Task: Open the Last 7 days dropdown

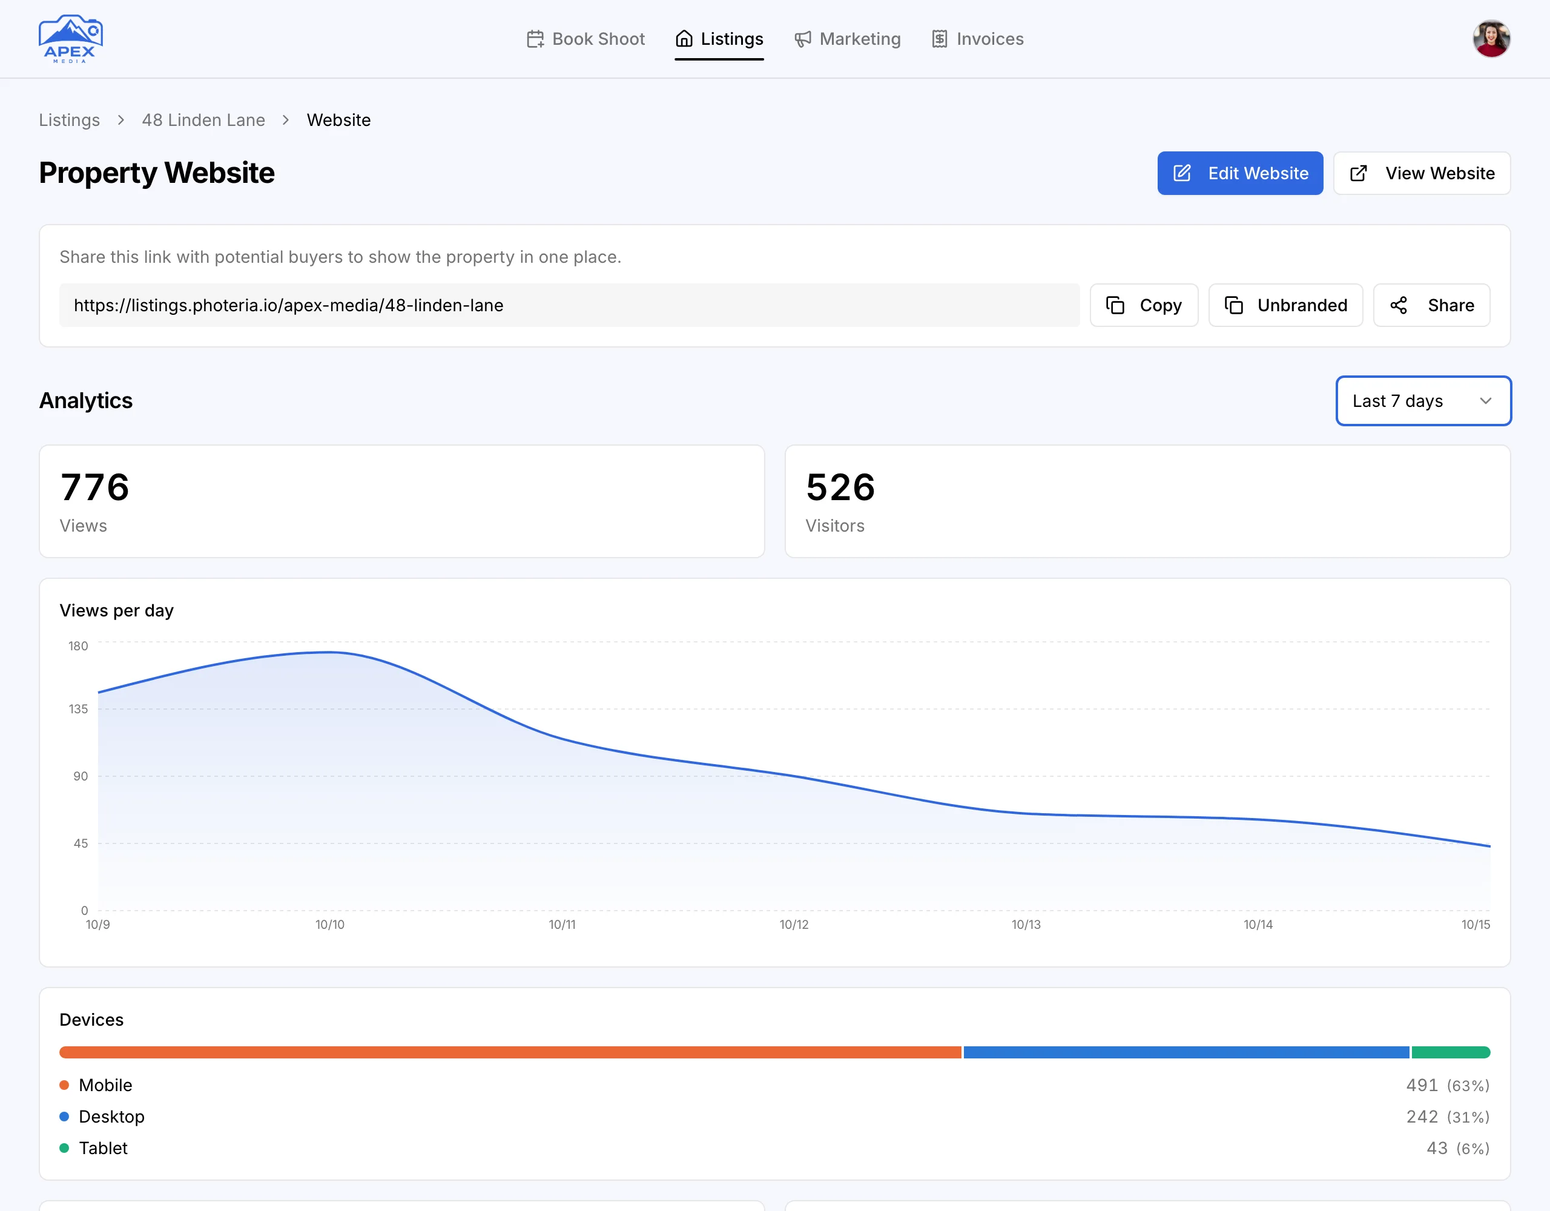Action: tap(1423, 401)
